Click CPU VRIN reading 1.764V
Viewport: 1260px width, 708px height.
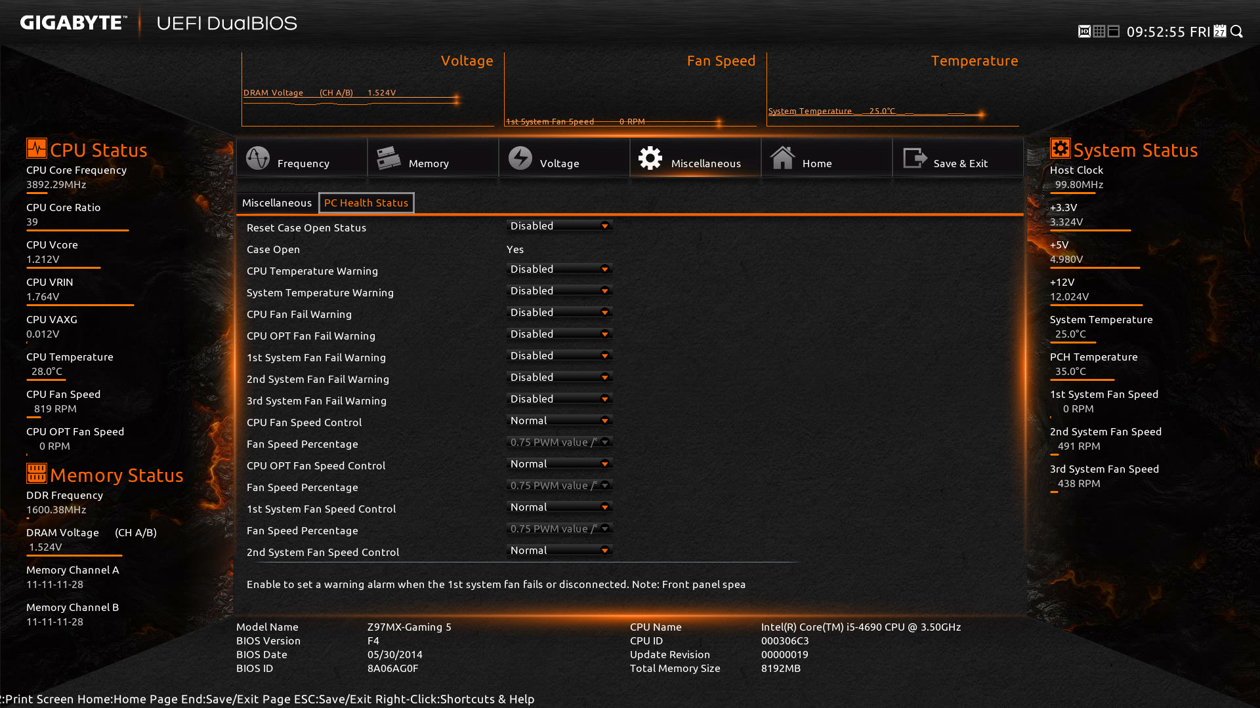[x=43, y=296]
